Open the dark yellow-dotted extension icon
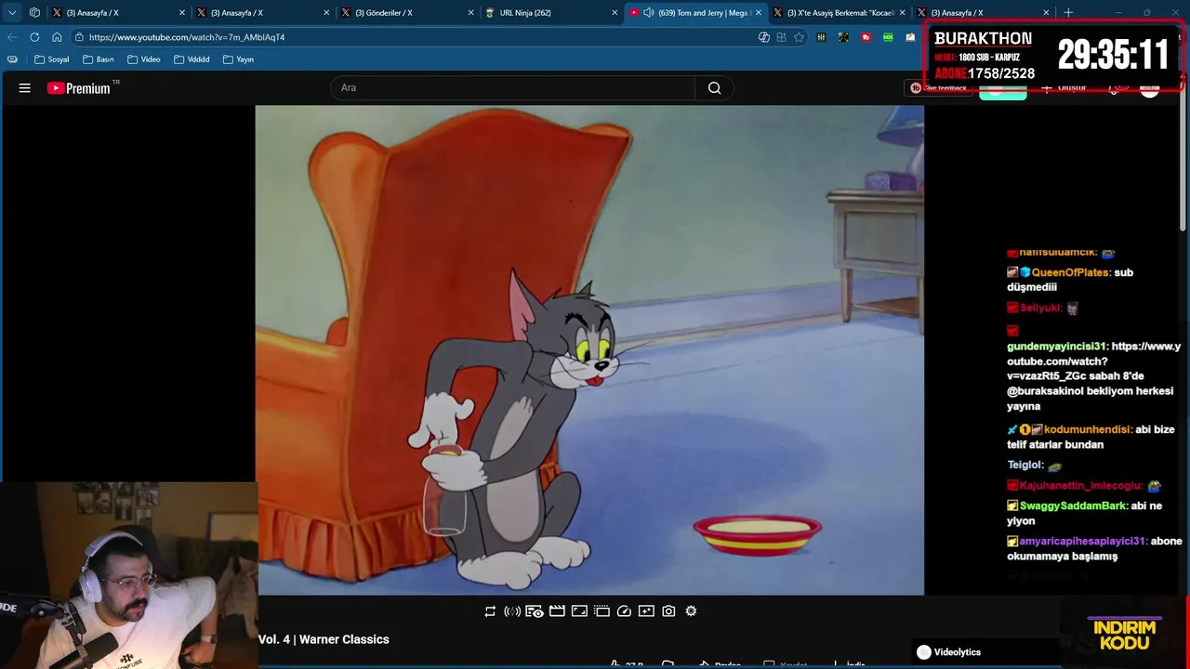The image size is (1190, 669). point(843,37)
